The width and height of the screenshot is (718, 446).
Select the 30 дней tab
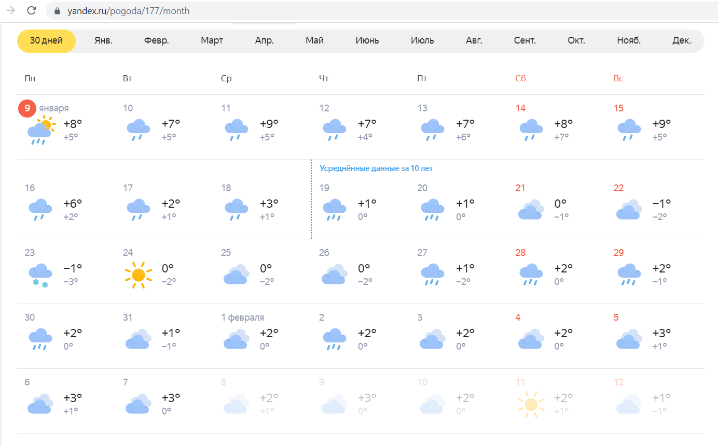(x=46, y=41)
